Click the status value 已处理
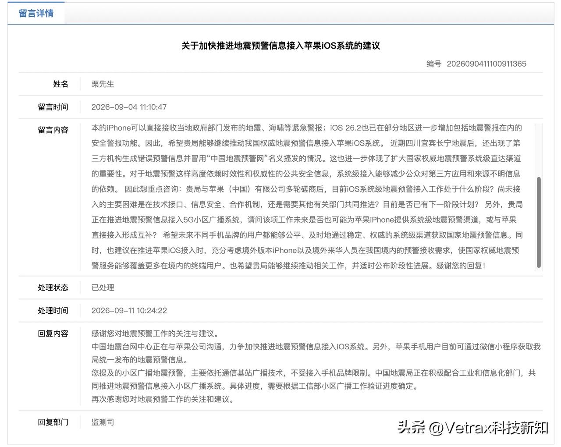 click(x=103, y=287)
